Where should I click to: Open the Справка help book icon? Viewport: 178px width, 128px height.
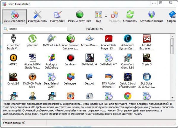(172, 15)
